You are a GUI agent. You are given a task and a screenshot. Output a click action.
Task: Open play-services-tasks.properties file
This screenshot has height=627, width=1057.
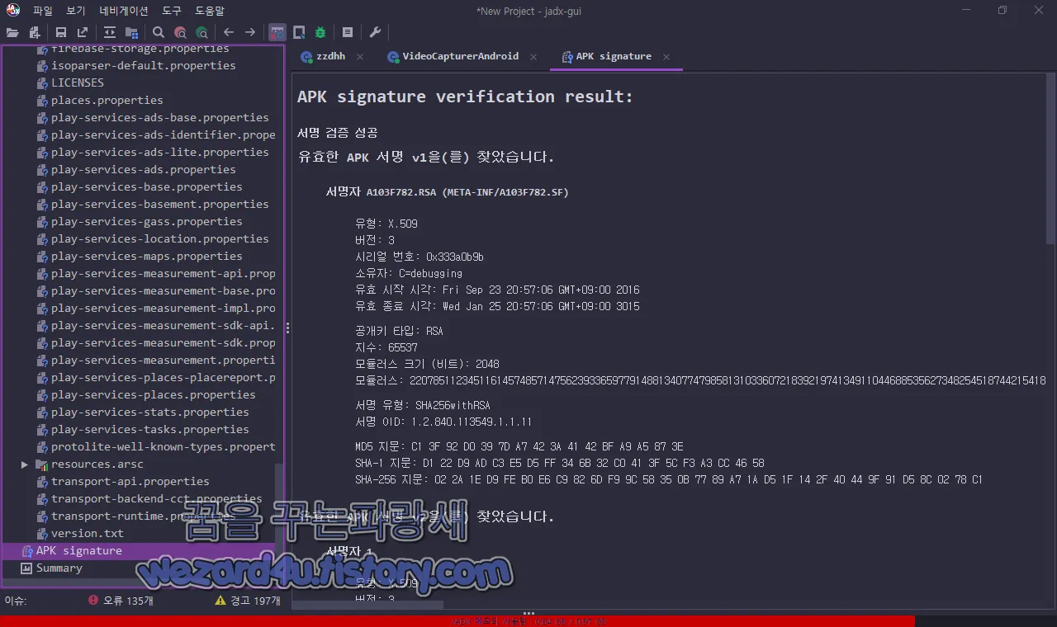click(x=150, y=430)
